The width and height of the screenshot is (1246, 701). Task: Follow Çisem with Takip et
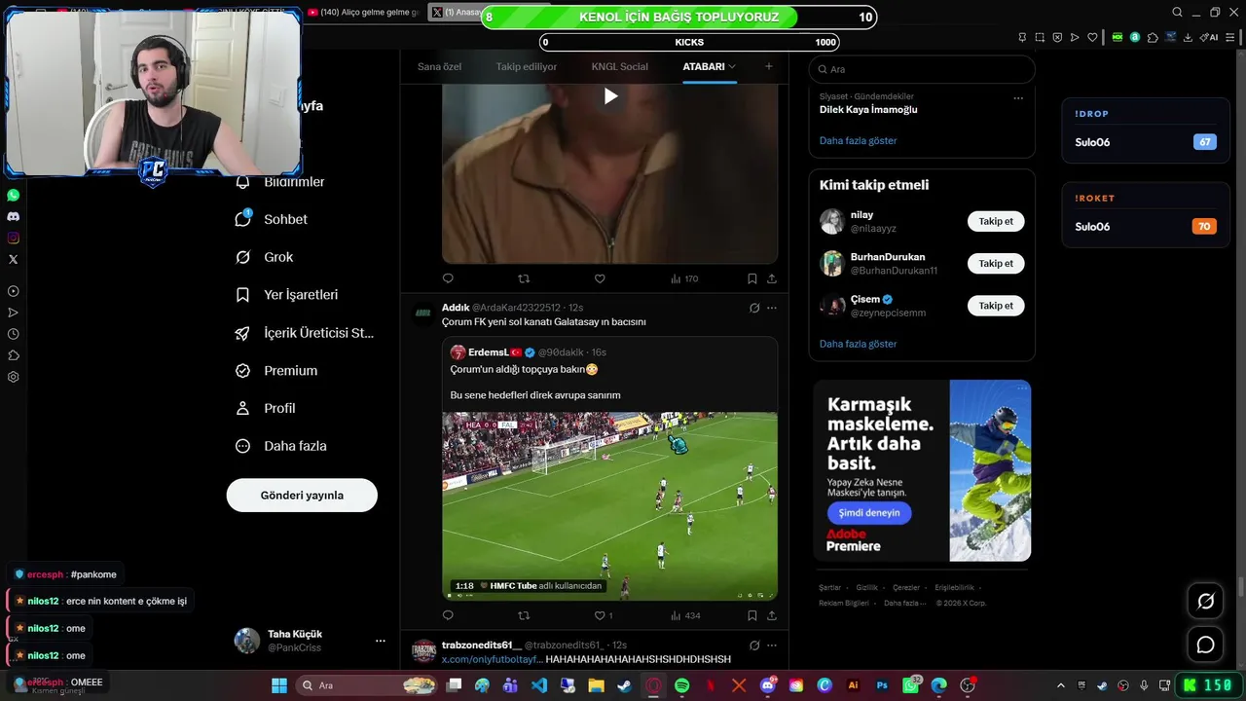tap(996, 306)
